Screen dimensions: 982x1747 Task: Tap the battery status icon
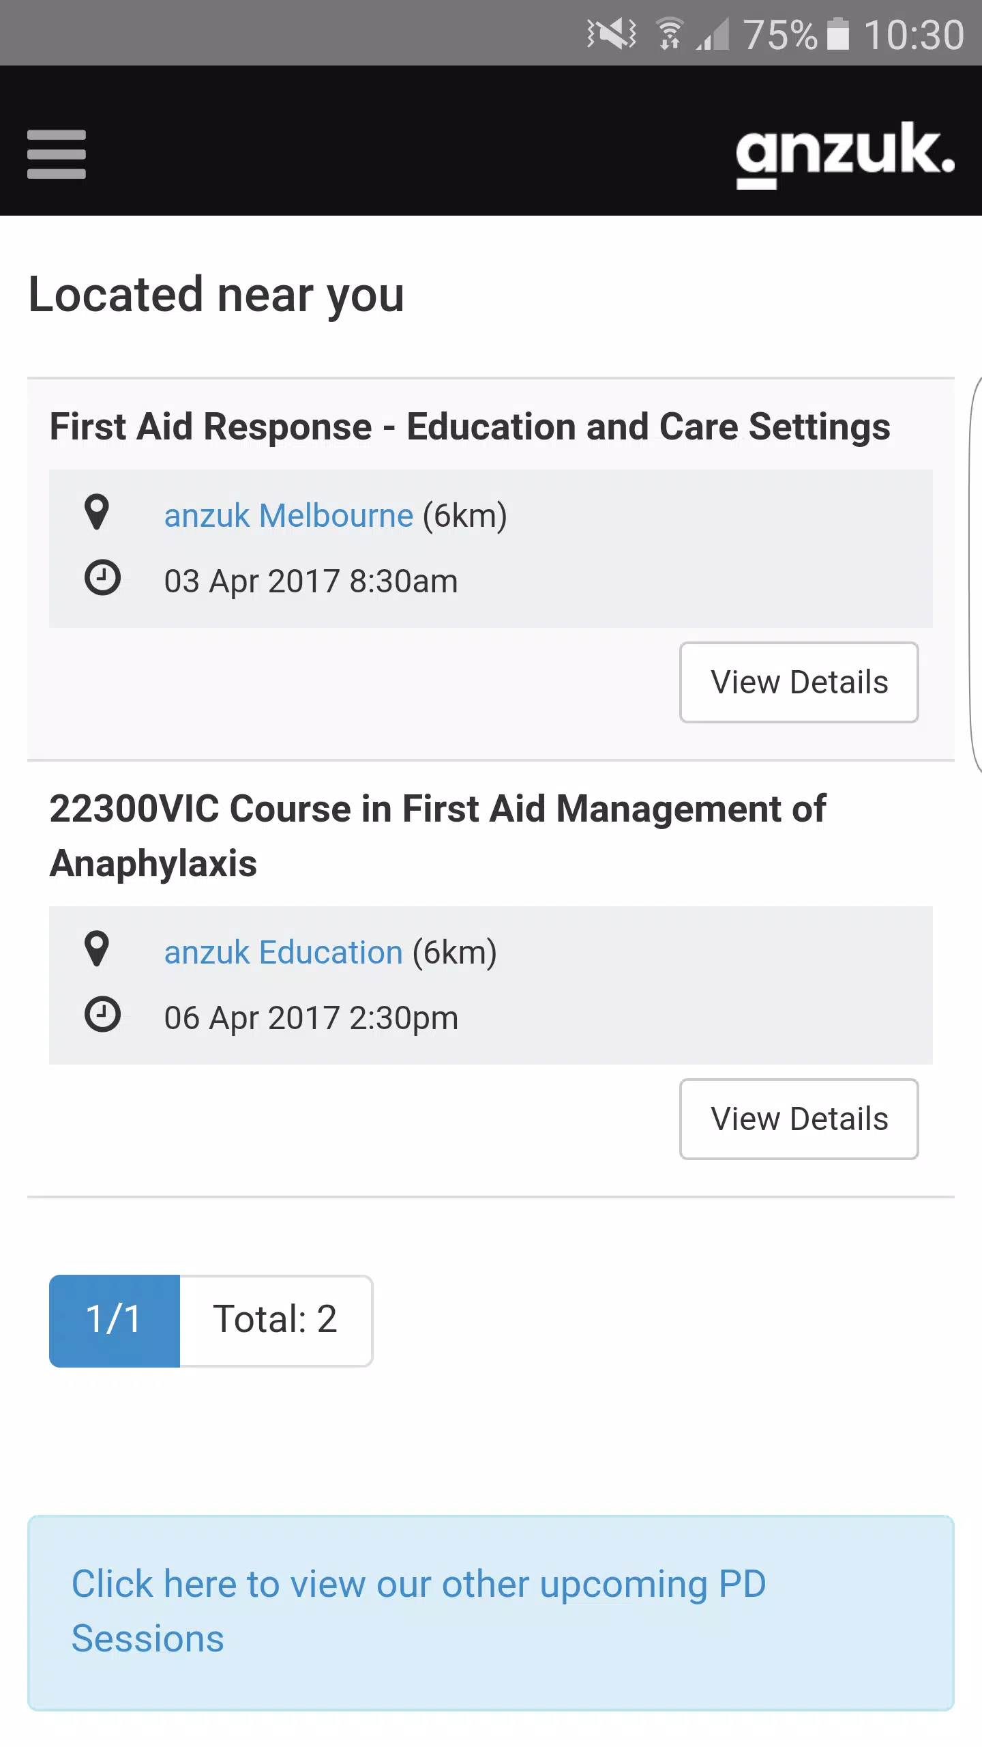click(x=838, y=34)
